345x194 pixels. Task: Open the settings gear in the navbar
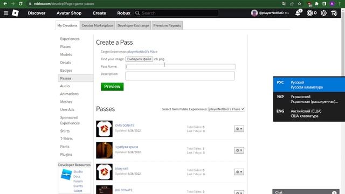point(323,13)
